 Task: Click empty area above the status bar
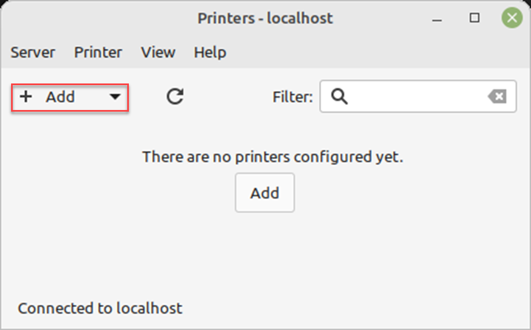(x=265, y=260)
